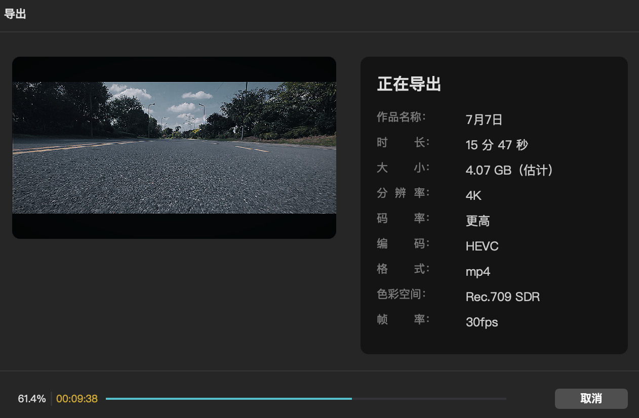The width and height of the screenshot is (639, 418).
Task: Click the 4K resolution value
Action: [473, 196]
